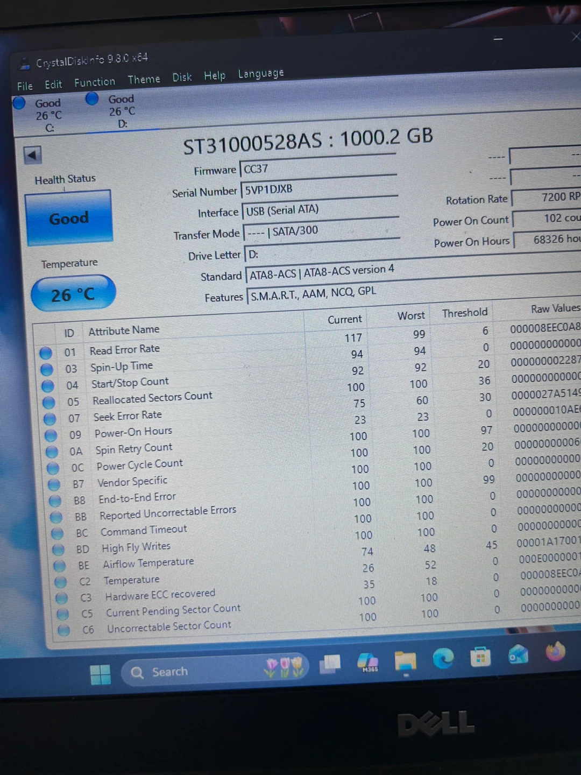
Task: Open the Windows Start menu
Action: coord(100,674)
